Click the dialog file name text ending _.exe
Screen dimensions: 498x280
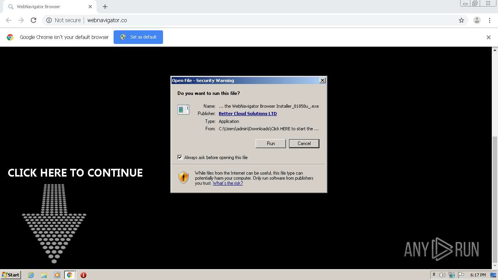point(269,106)
